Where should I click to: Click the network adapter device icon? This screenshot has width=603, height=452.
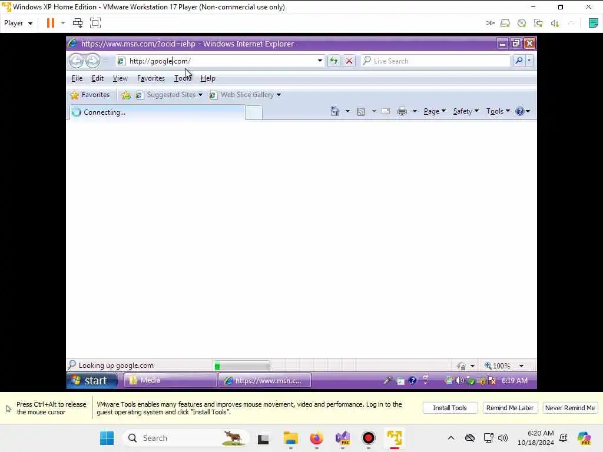point(538,24)
